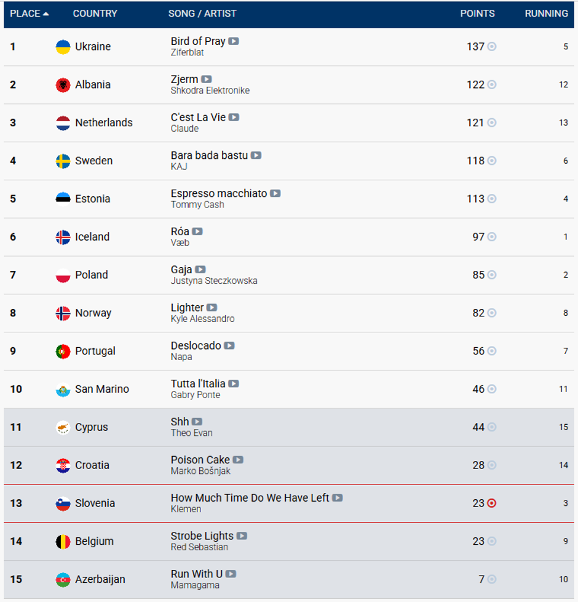Play Bara bada bastu video clip
The width and height of the screenshot is (578, 602).
(x=256, y=156)
